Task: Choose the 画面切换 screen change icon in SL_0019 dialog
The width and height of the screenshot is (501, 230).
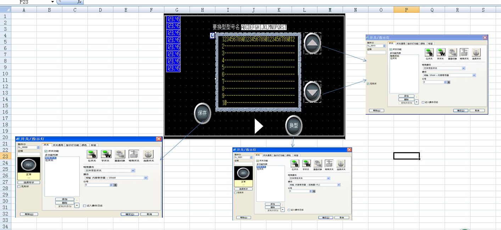Action: pyautogui.click(x=452, y=53)
